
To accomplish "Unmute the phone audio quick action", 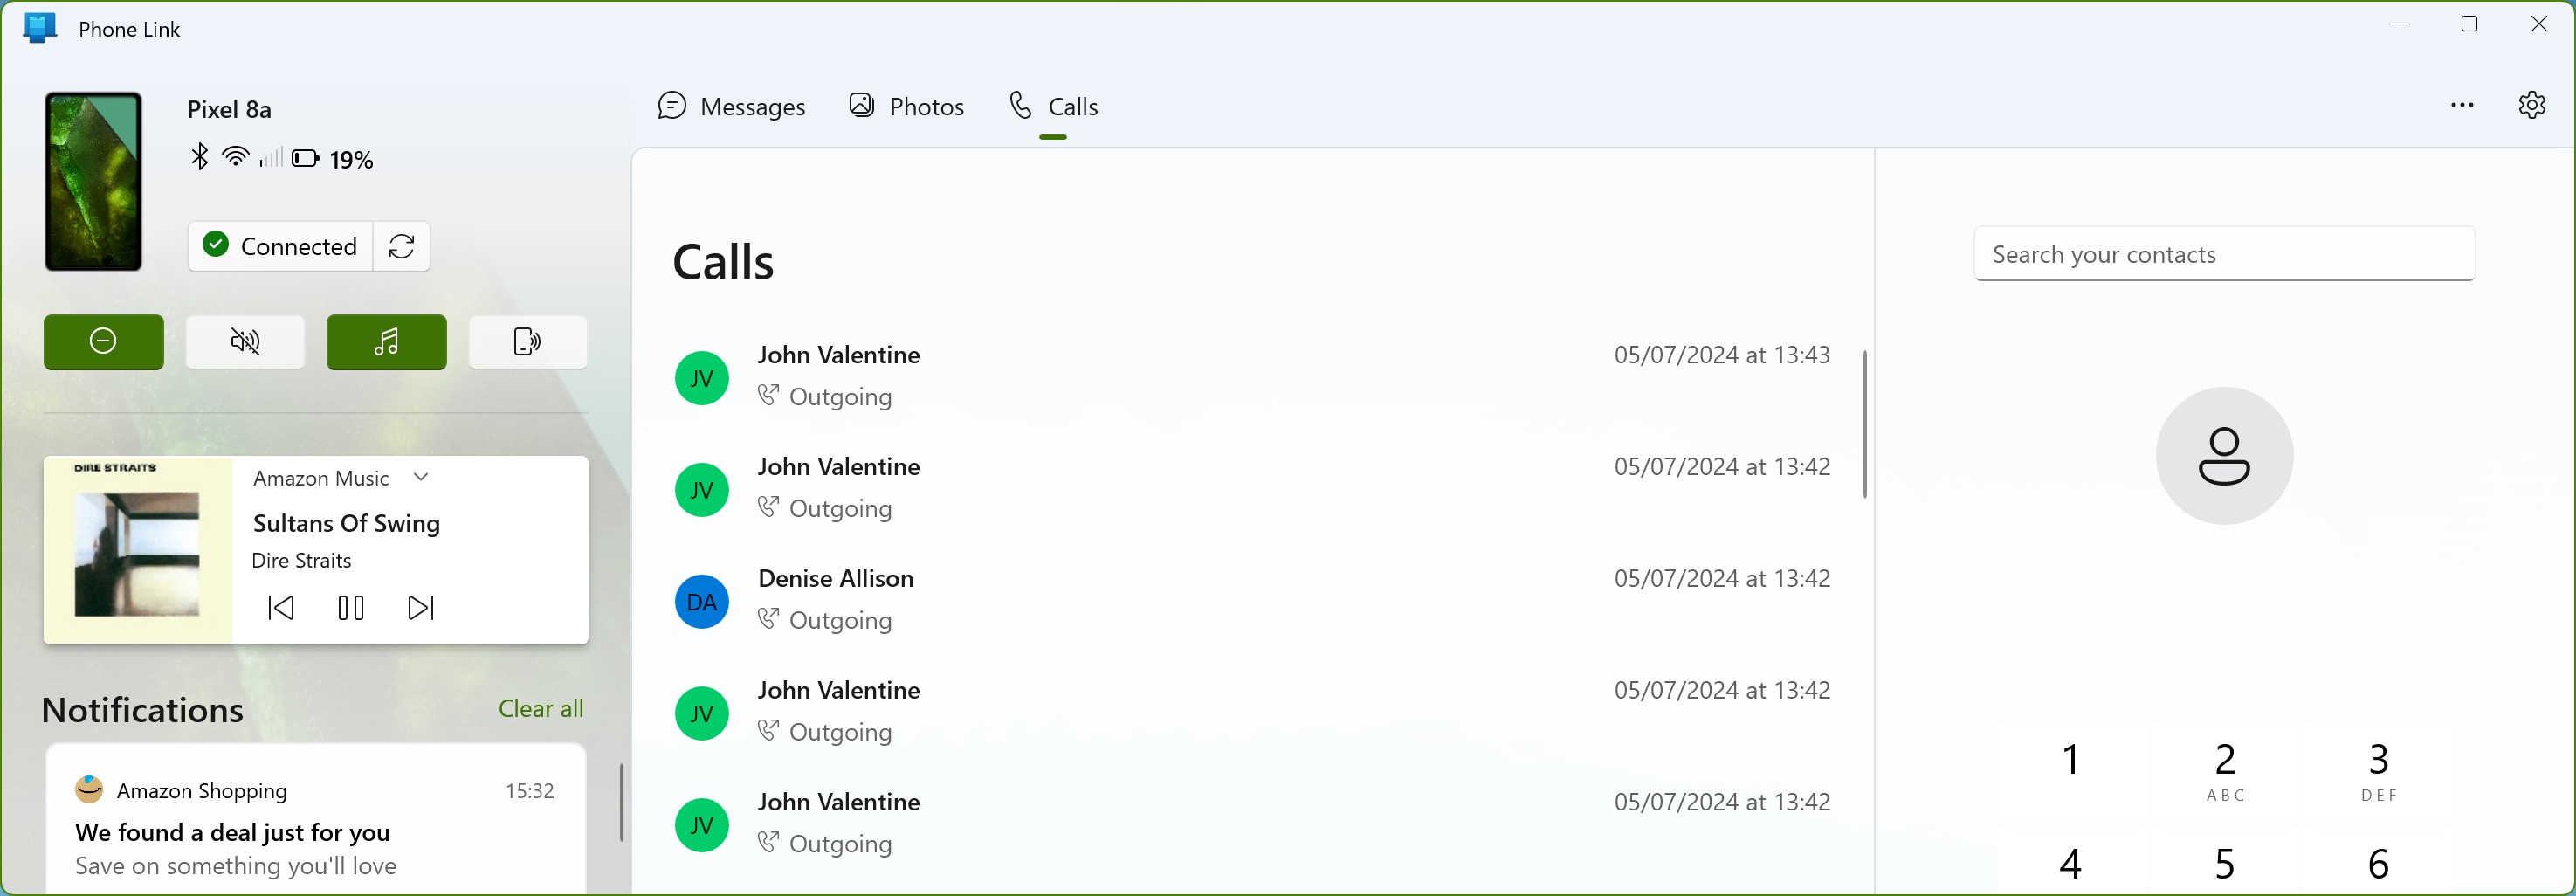I will tap(245, 342).
